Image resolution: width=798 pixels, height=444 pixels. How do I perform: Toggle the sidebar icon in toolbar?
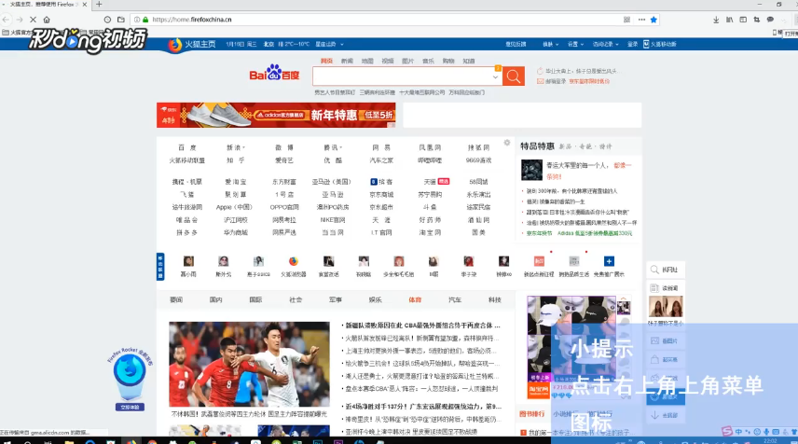[x=744, y=20]
